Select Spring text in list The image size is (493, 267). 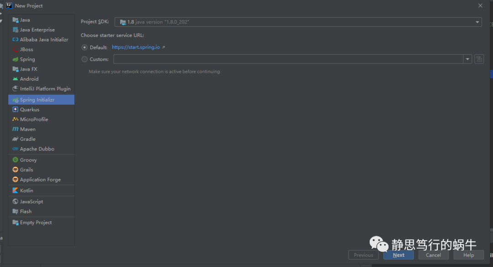27,59
